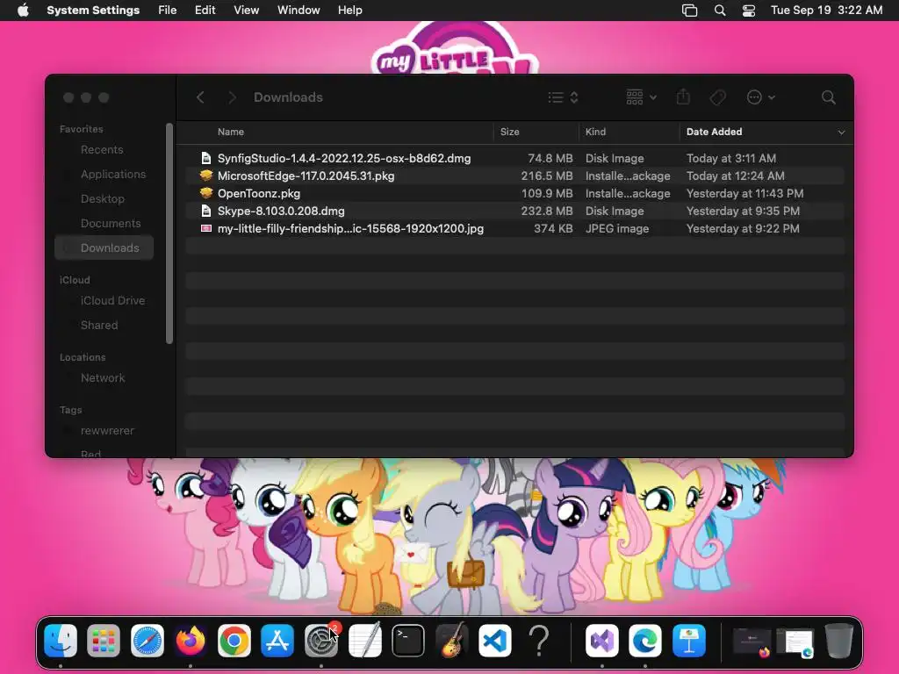Image resolution: width=899 pixels, height=674 pixels.
Task: Click the Share toolbar icon
Action: [683, 97]
